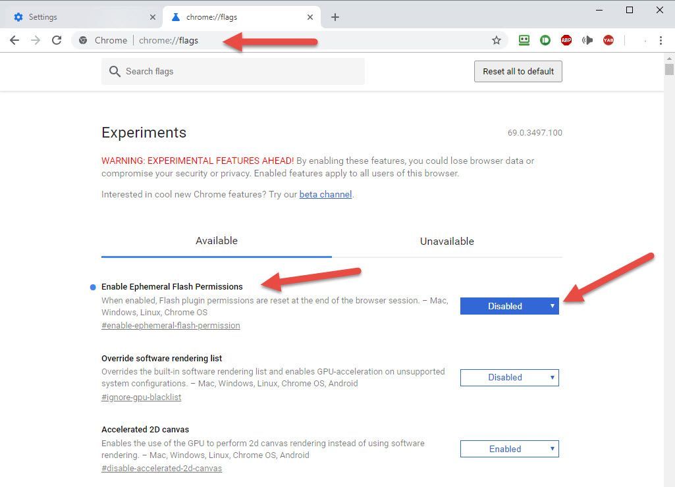
Task: Open the #enable-ephemeral-flash-permission anchor link
Action: point(171,325)
